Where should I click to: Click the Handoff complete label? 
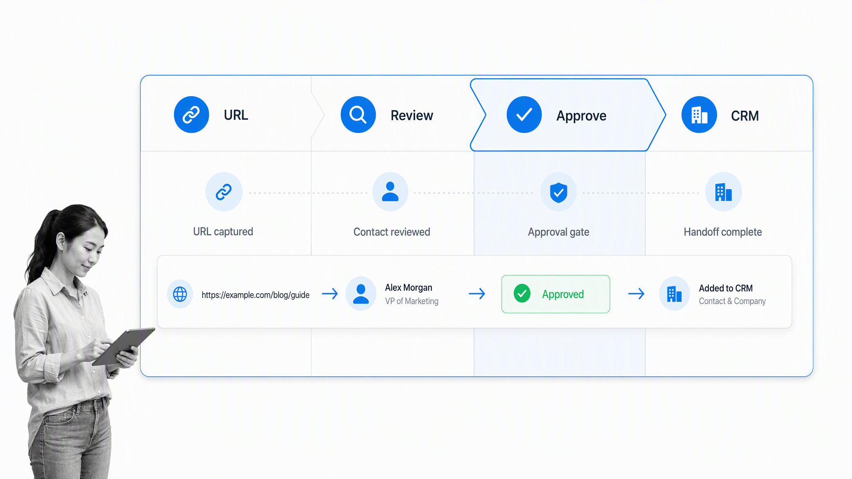coord(723,232)
